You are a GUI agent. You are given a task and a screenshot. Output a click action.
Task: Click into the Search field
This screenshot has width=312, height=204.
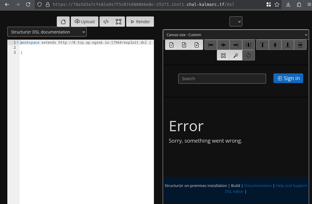222,79
